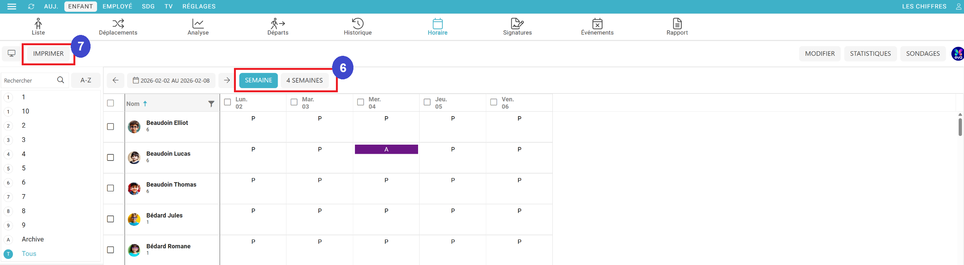
Task: Tick the checkbox for Beaudoin Elliot
Action: [111, 127]
